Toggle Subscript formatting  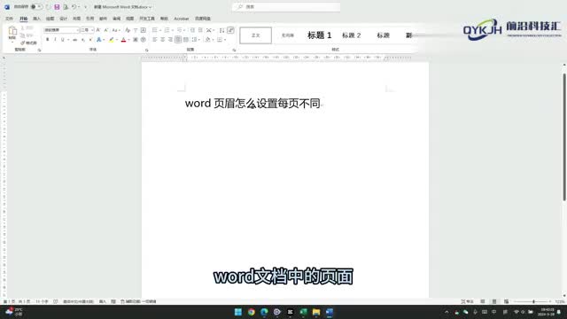tap(83, 39)
